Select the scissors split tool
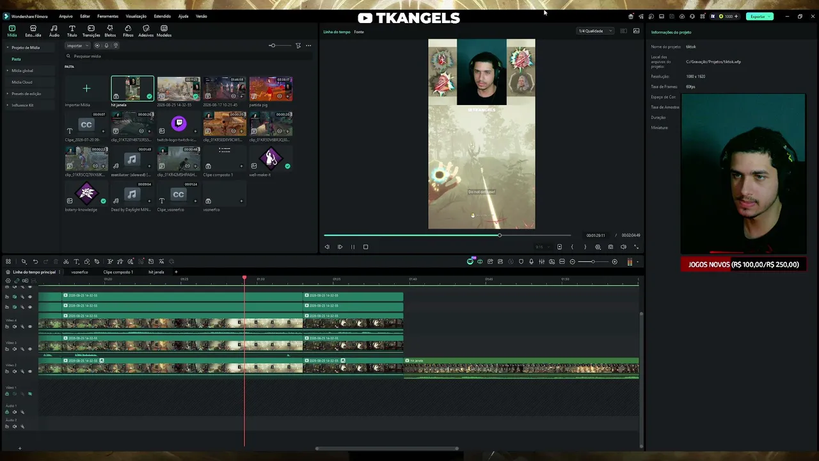 click(66, 261)
